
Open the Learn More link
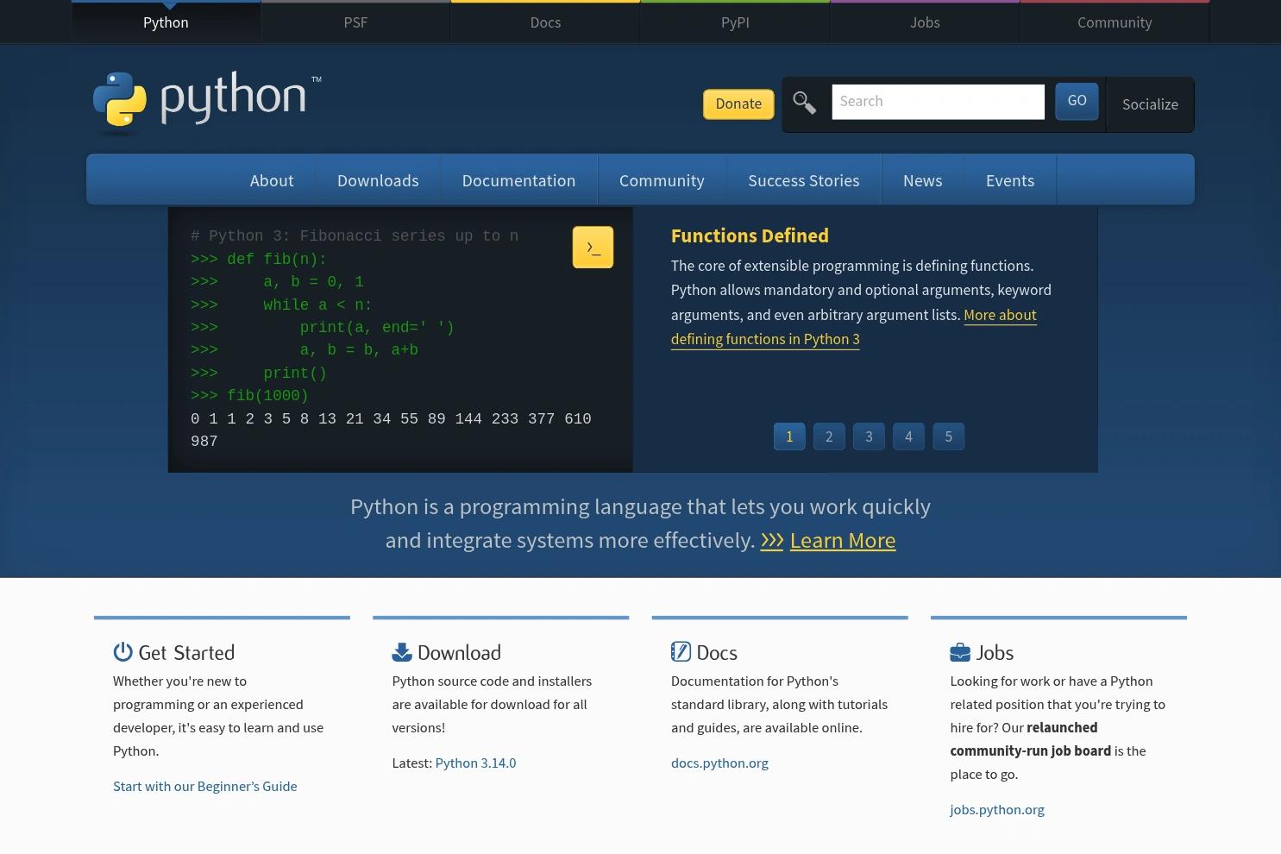[x=842, y=540]
